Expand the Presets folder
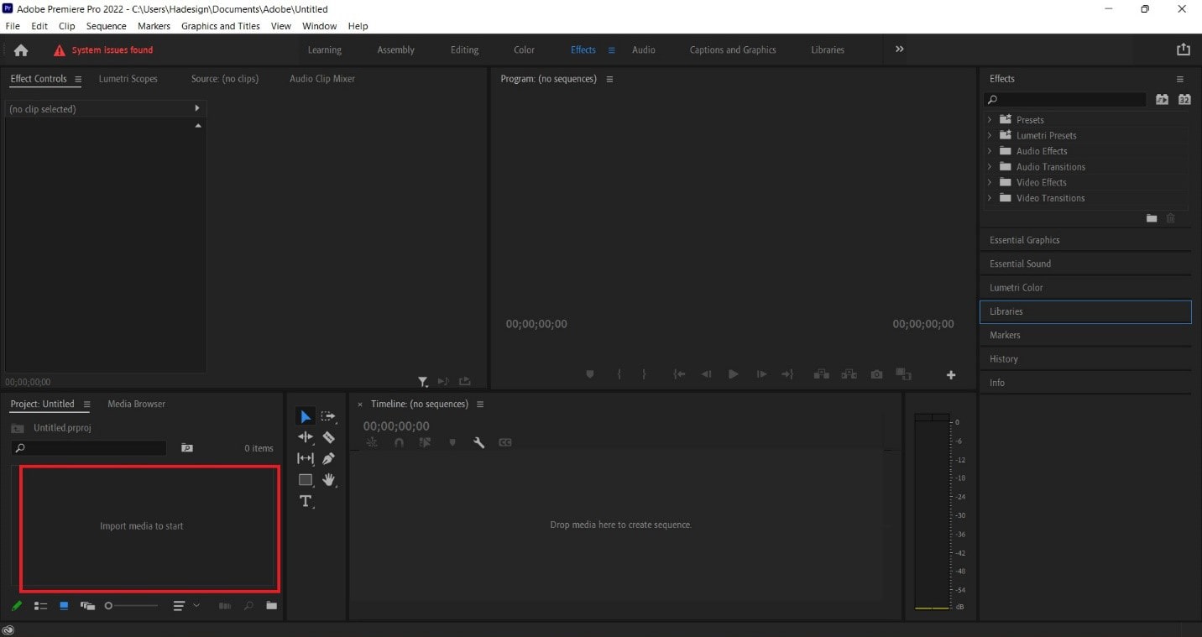Image resolution: width=1202 pixels, height=637 pixels. pos(990,120)
